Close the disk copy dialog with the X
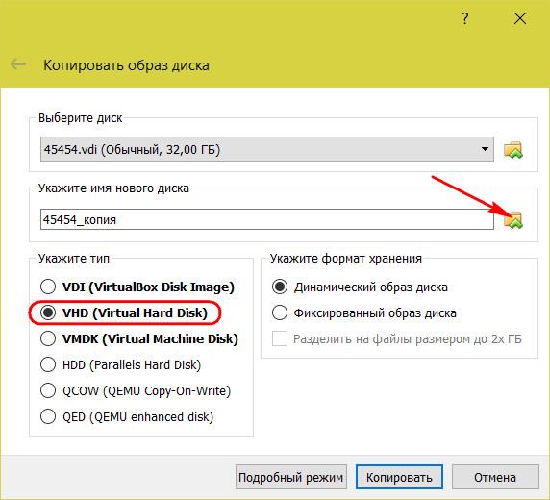550x500 pixels. (520, 18)
